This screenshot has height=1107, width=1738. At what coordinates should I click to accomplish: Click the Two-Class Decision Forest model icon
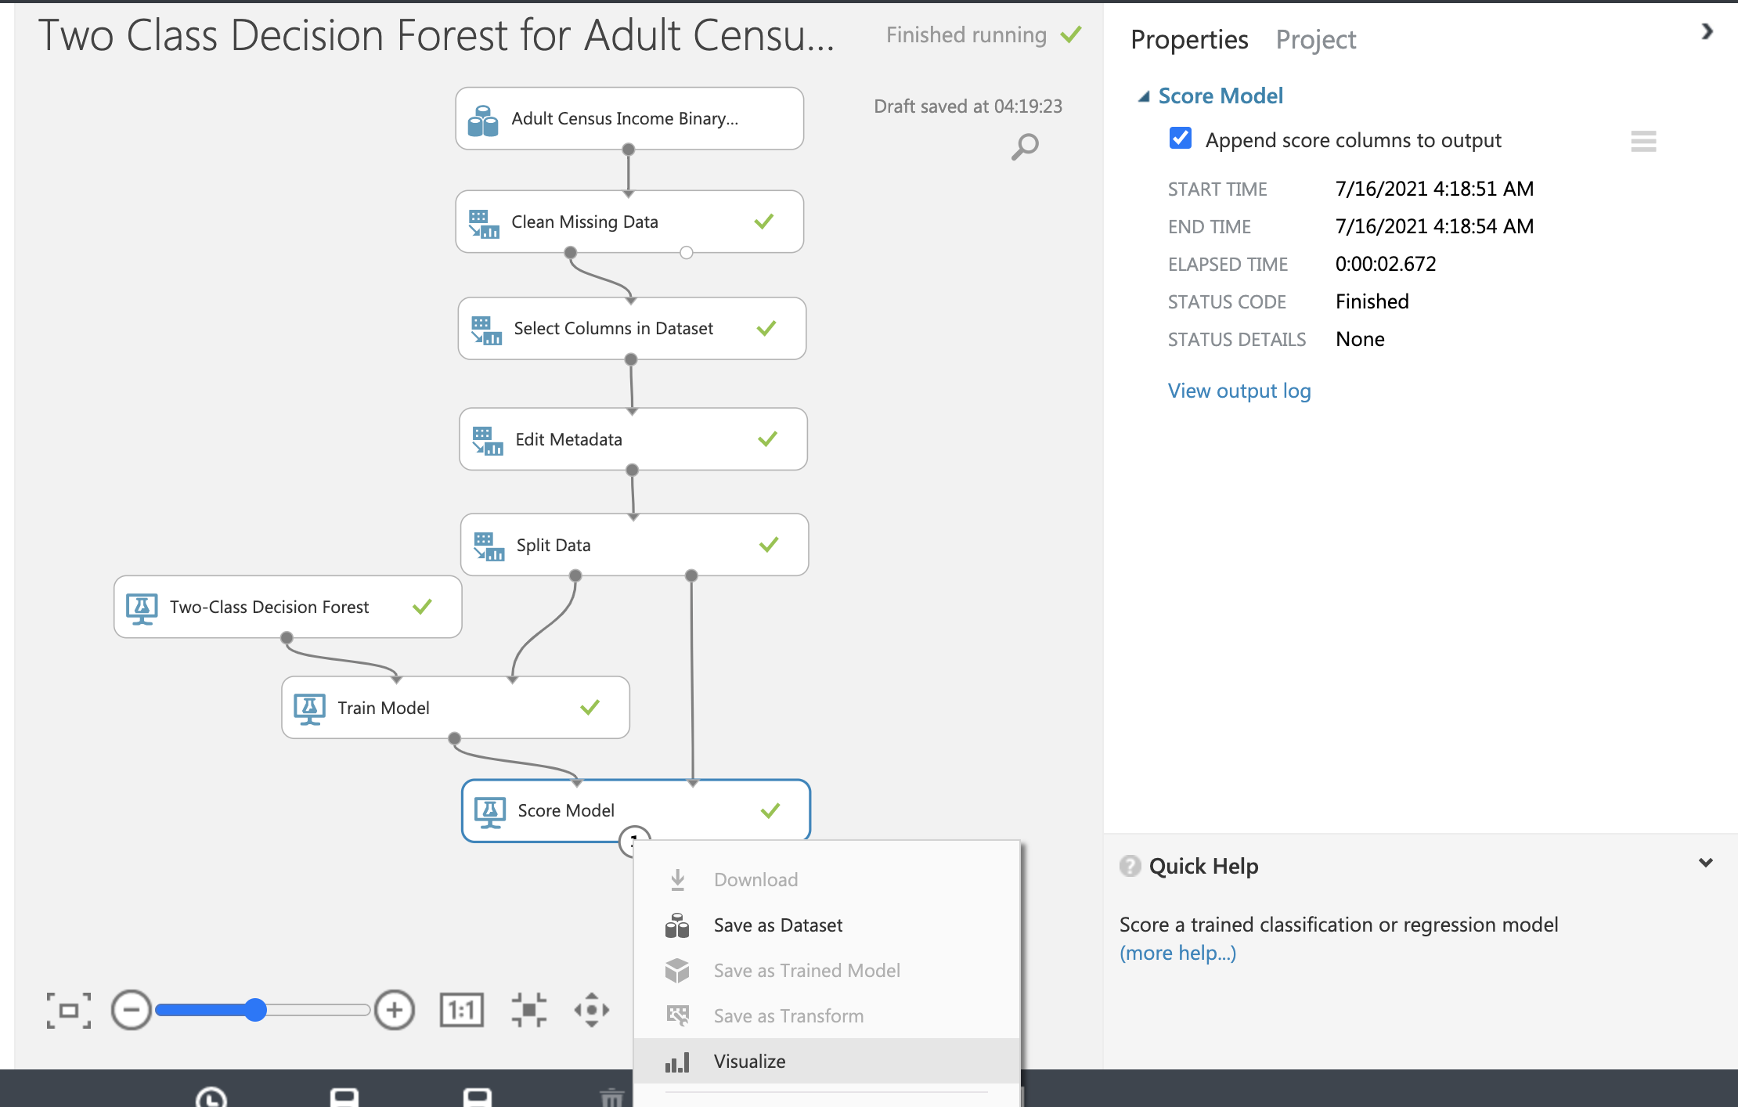pos(143,607)
